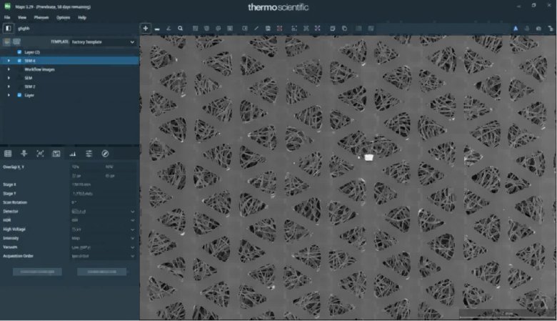Toggle the bottom Layer checkbox
557x321 pixels.
pos(19,94)
